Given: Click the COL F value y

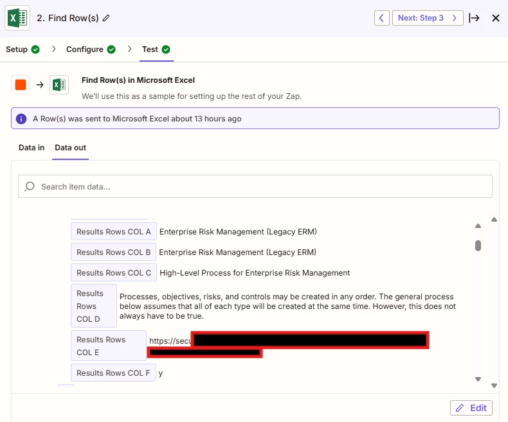Looking at the screenshot, I should click(161, 373).
